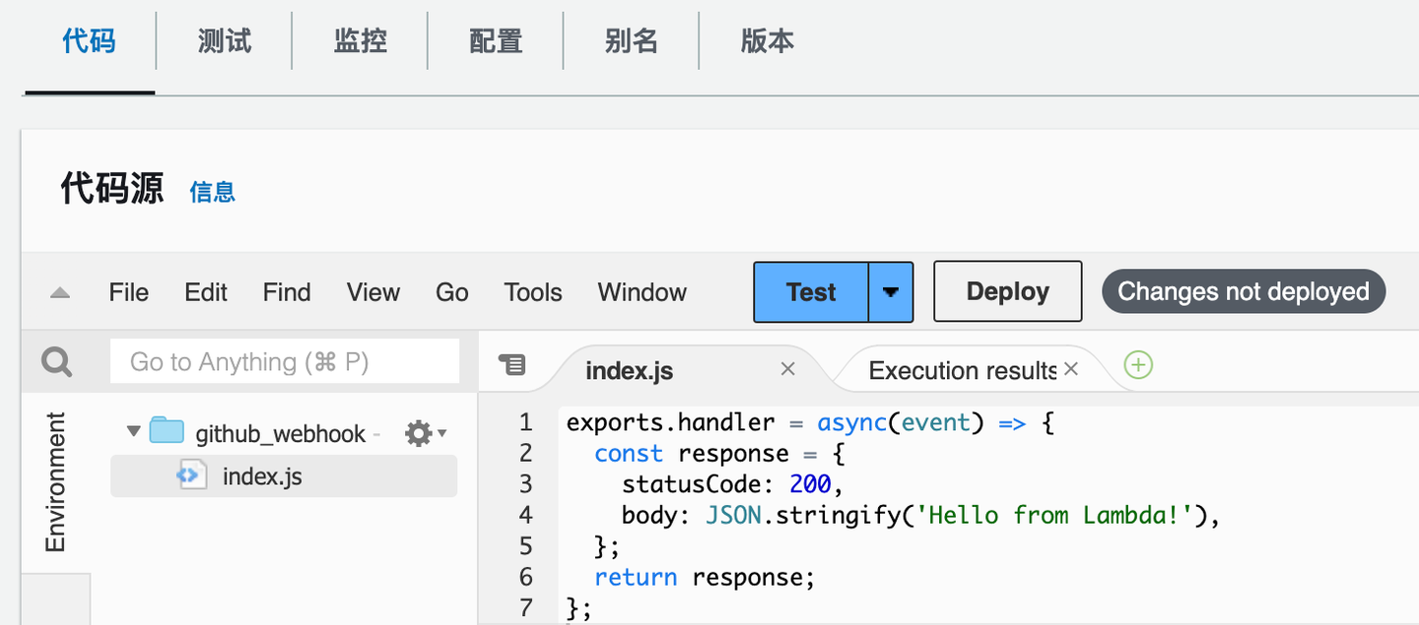Switch to the 测试 tab
This screenshot has height=625, width=1419.
pos(225,41)
